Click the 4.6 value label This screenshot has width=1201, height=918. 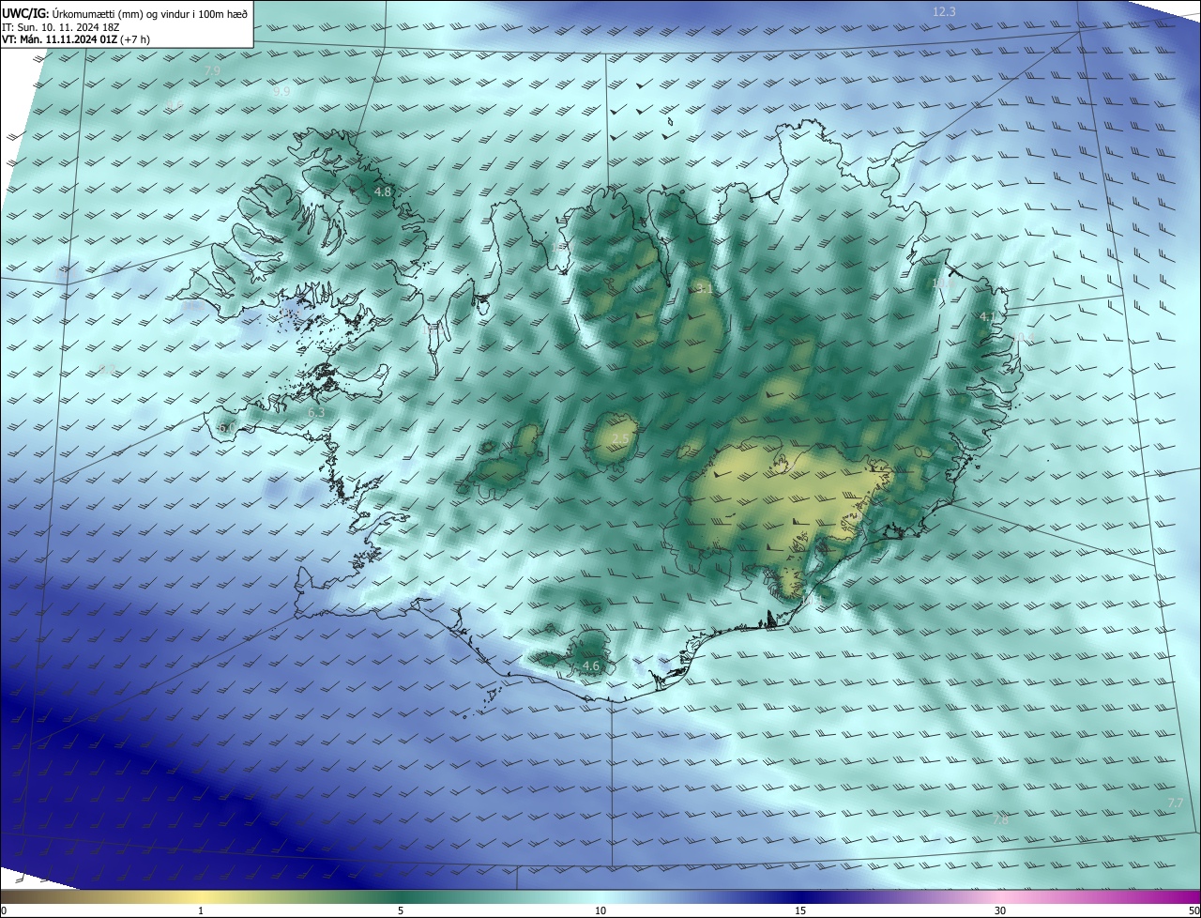tap(591, 666)
